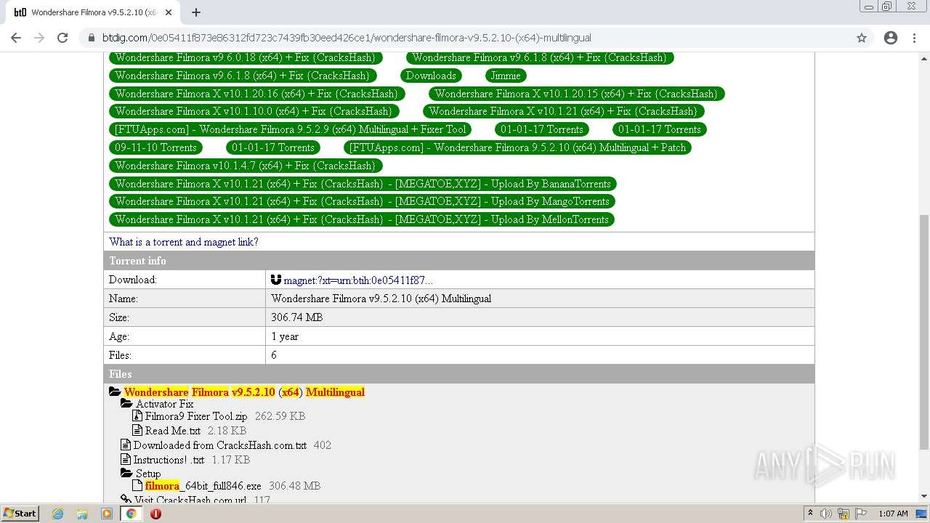Screen dimensions: 930x523
Task: Open first tag Filmora v9.6.1.8 (x64) + Fix
Action: 540,57
